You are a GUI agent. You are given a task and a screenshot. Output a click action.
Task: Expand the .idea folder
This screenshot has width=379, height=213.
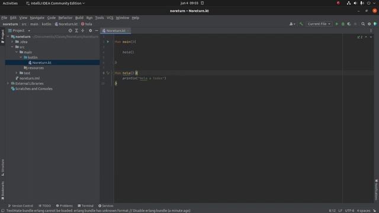12,42
